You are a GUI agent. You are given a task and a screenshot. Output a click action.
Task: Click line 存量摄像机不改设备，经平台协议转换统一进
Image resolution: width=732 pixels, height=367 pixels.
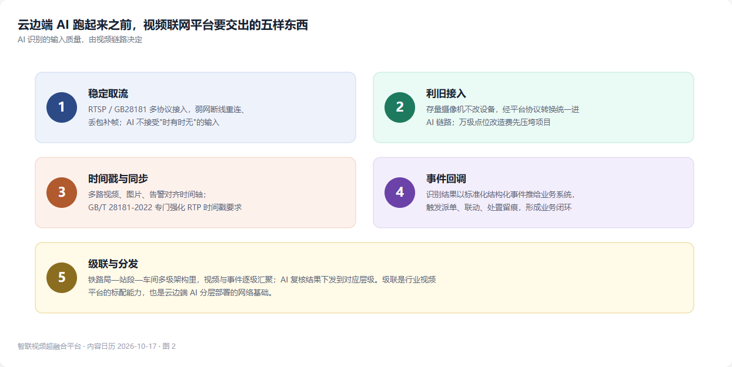(503, 109)
